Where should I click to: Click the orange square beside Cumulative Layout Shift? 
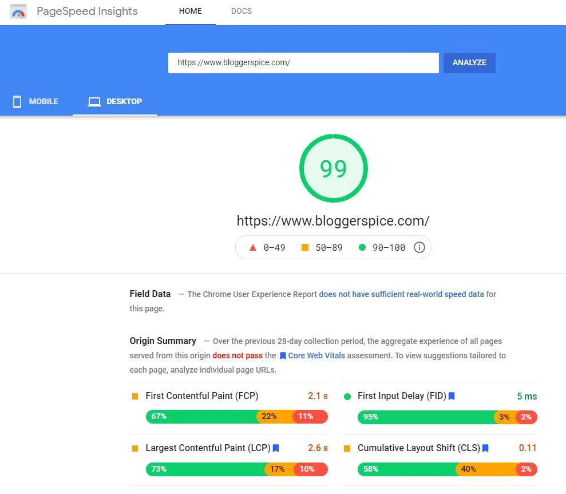coord(347,449)
